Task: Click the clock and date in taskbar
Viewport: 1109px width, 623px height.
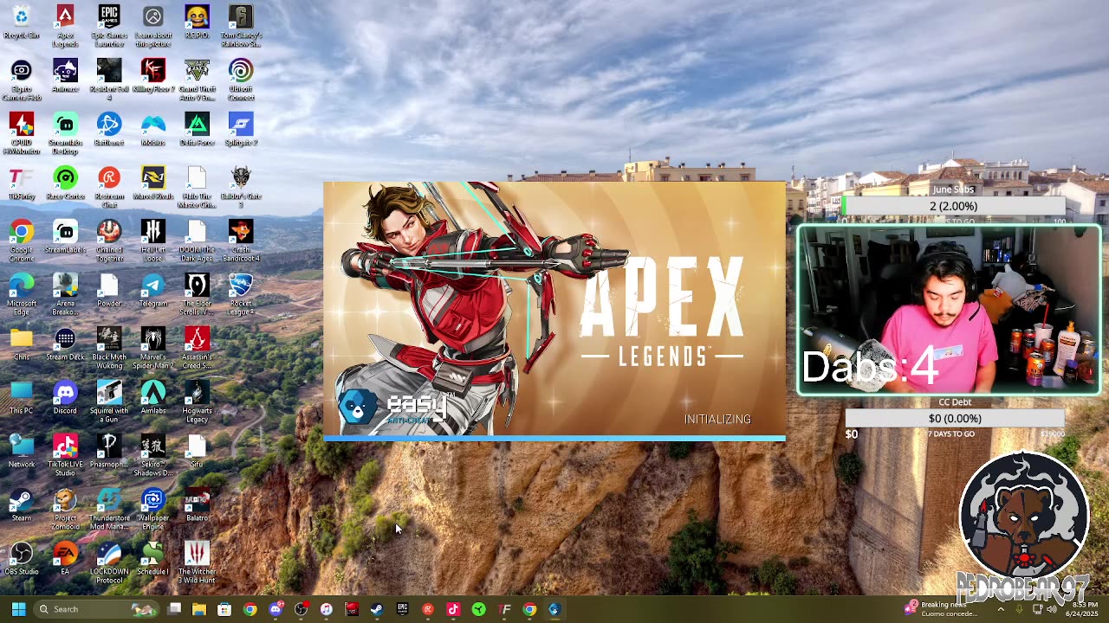Action: [x=1080, y=609]
